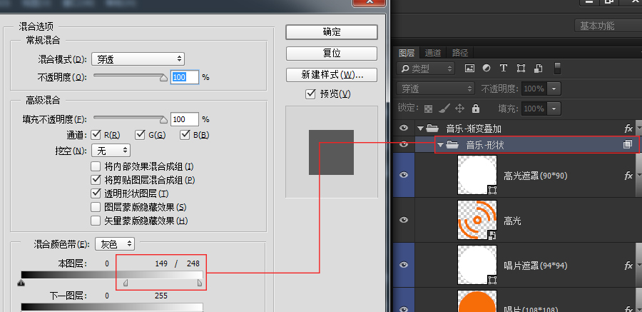This screenshot has height=312, width=642.
Task: Click the lock transparent pixels icon
Action: pyautogui.click(x=428, y=109)
